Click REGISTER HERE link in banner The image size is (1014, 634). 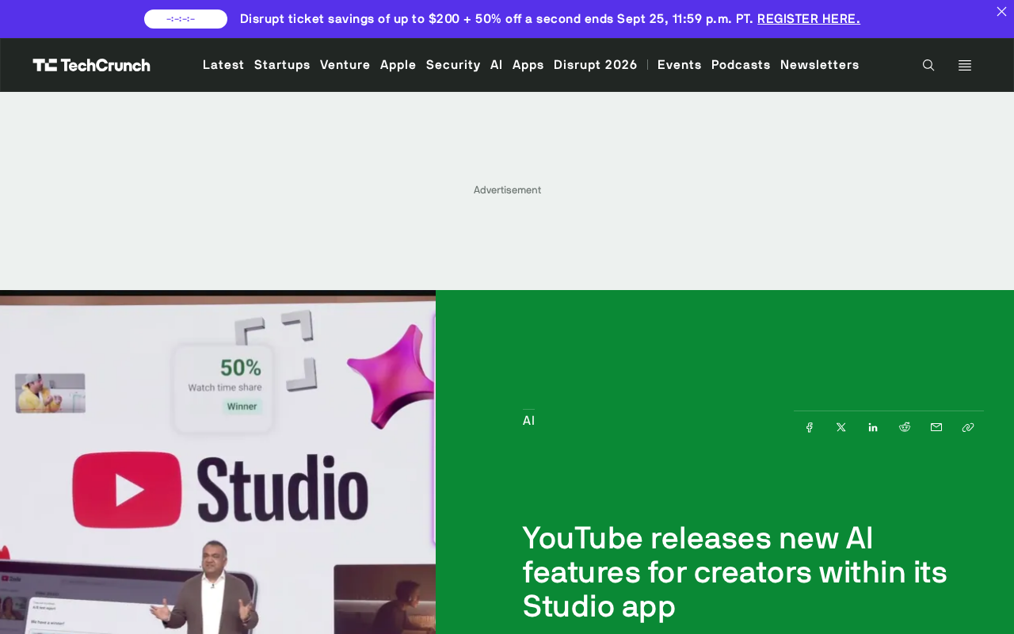click(x=809, y=19)
